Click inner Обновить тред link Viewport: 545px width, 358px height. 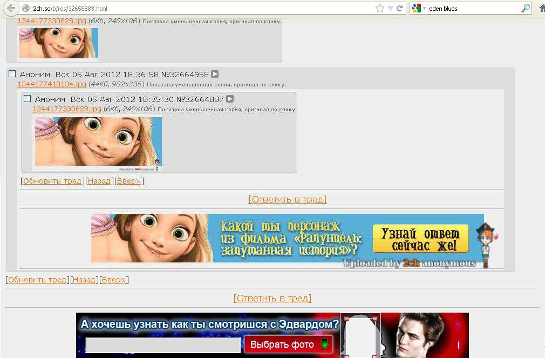[52, 181]
